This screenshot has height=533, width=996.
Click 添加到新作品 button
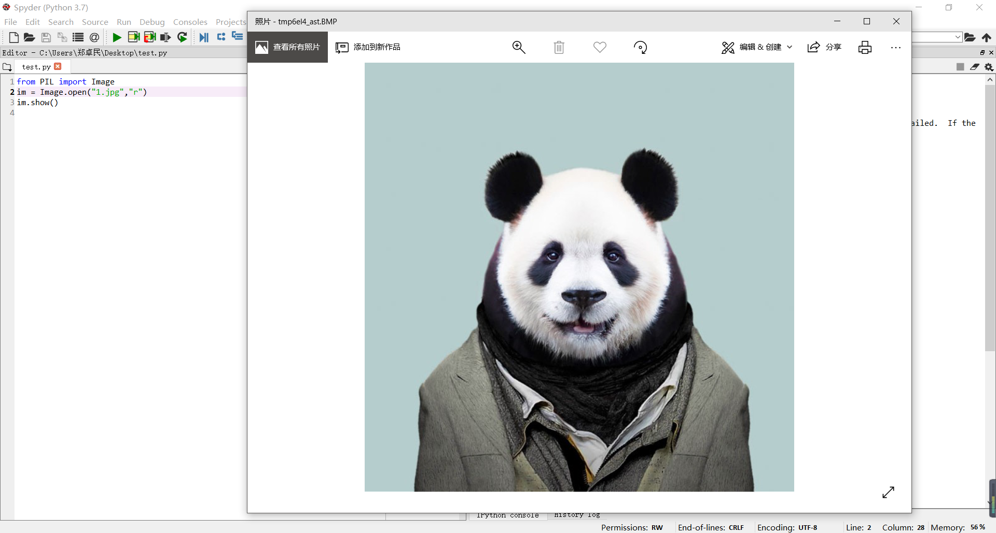coord(368,47)
